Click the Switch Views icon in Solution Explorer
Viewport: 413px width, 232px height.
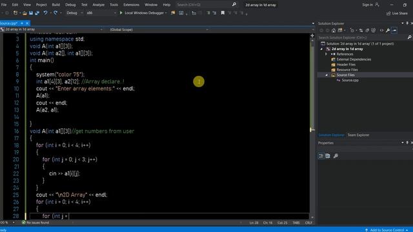[340, 30]
